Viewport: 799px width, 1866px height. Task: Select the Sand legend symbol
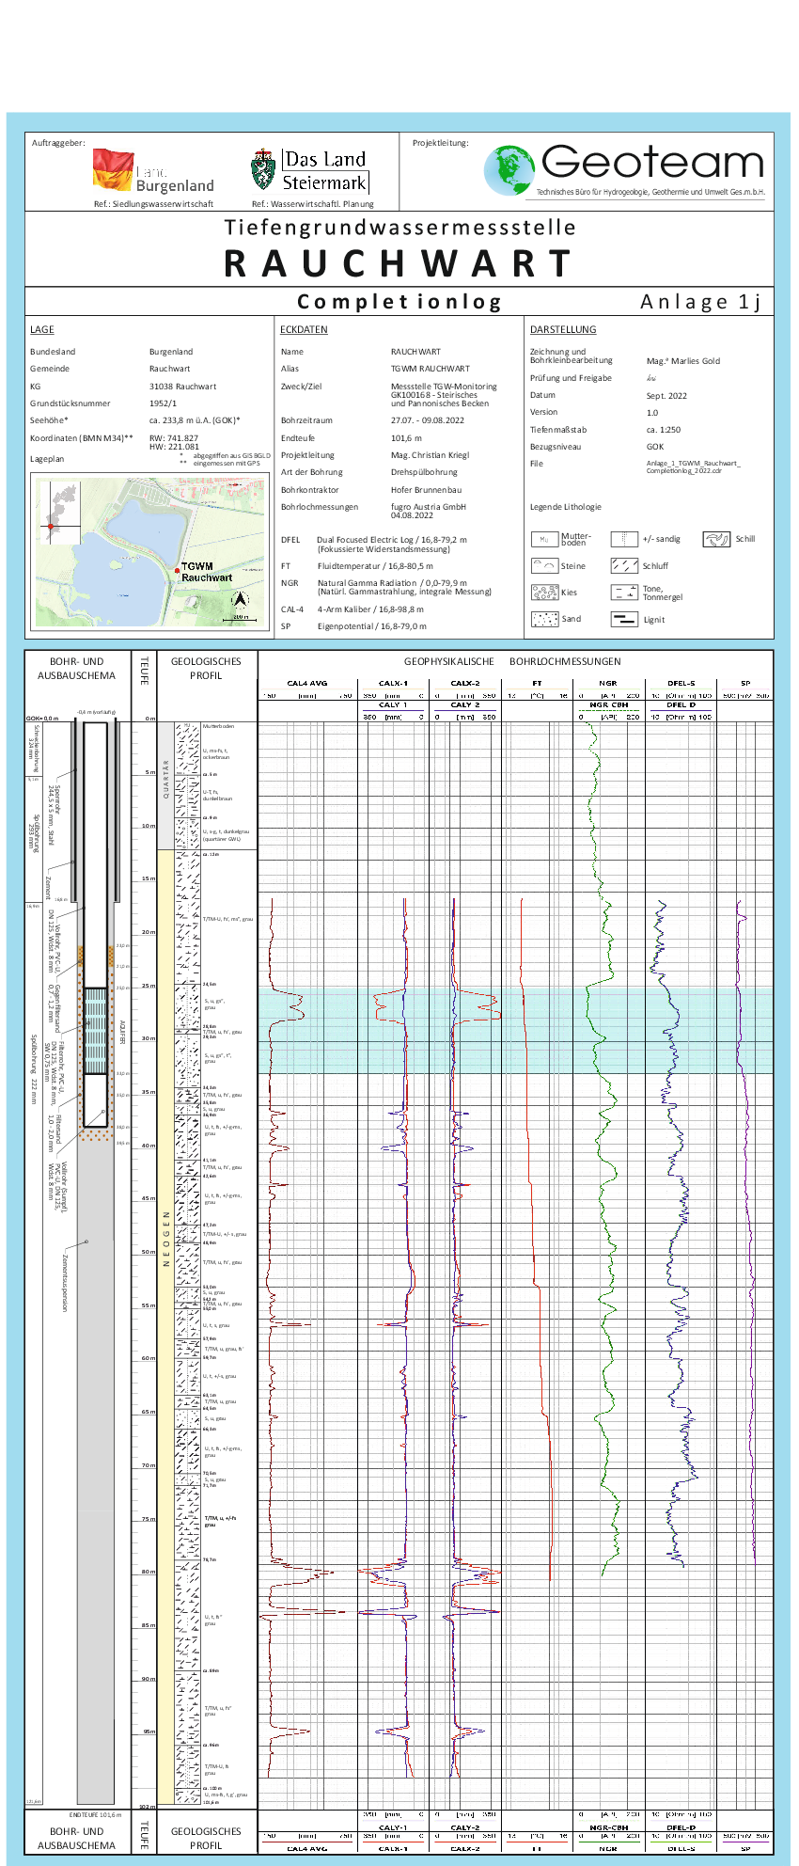coord(544,619)
